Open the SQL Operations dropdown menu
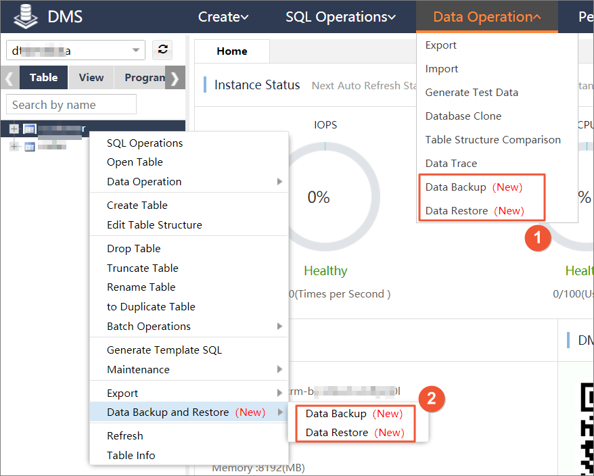 click(340, 17)
